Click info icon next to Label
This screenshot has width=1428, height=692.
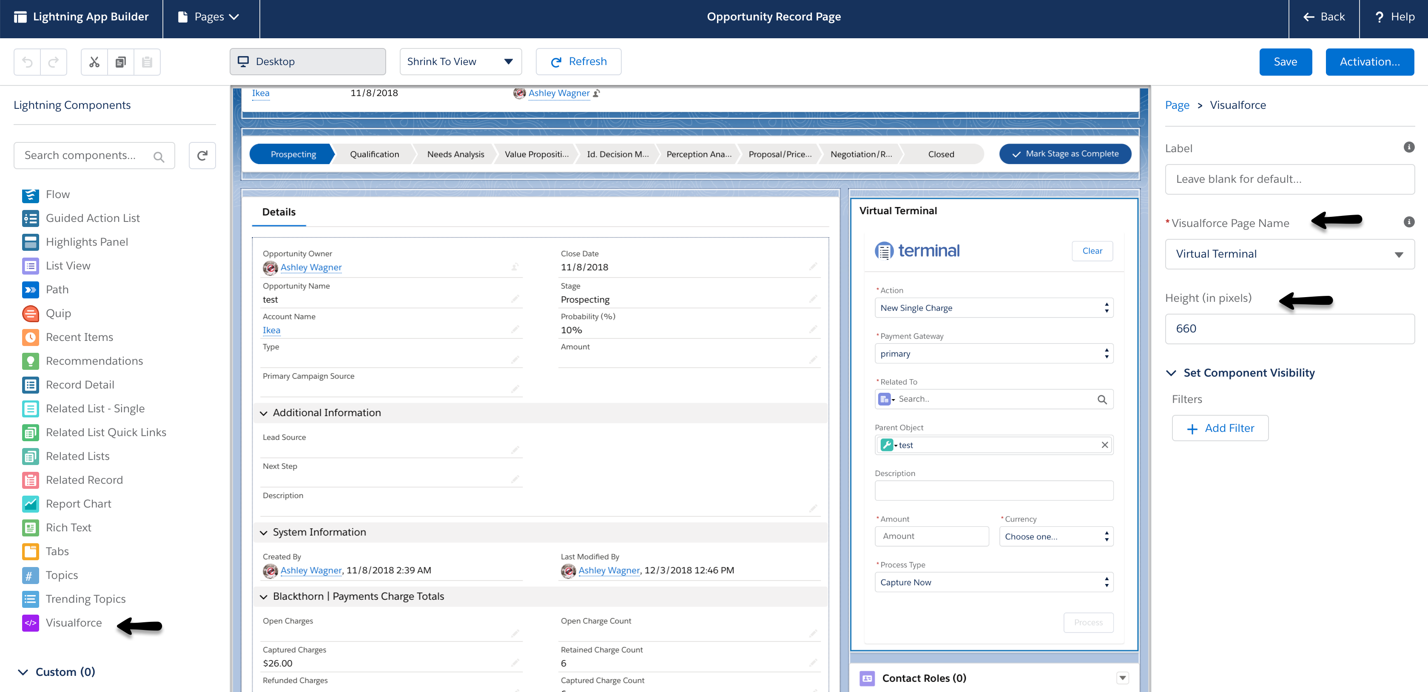point(1408,147)
